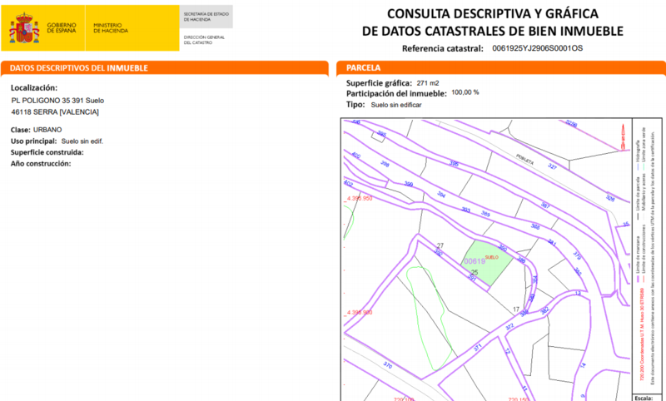Click the red coordinate label 4.395.950
Image resolution: width=666 pixels, height=401 pixels.
point(358,200)
